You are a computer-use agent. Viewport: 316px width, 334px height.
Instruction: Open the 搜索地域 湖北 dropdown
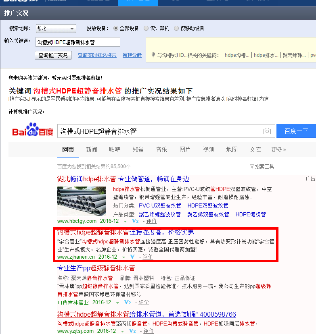(x=56, y=29)
